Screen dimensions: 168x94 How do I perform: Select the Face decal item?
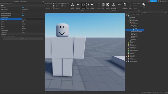tap(136, 28)
